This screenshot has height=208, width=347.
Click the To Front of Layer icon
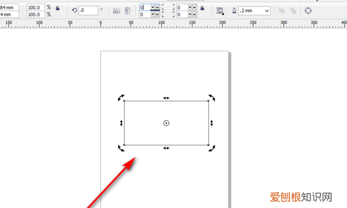click(282, 10)
